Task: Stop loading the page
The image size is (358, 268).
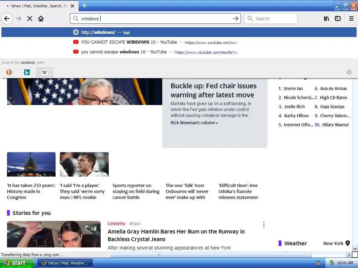Action: coord(30,18)
